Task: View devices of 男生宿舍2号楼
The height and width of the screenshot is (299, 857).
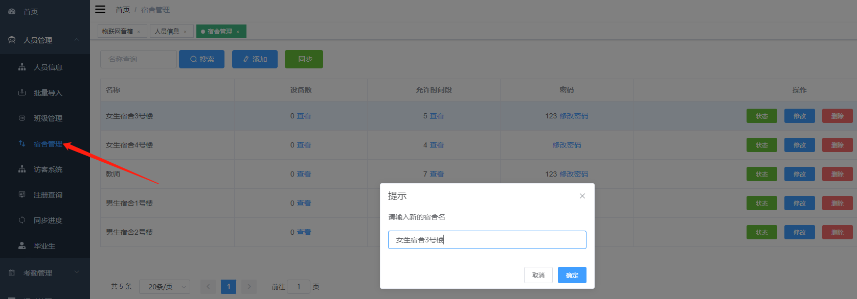Action: click(304, 232)
